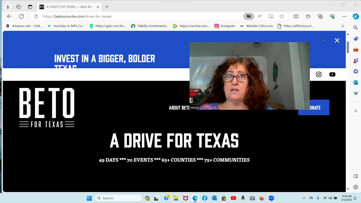Open sidebar settings gear
The height and width of the screenshot is (203, 361).
pos(356,187)
